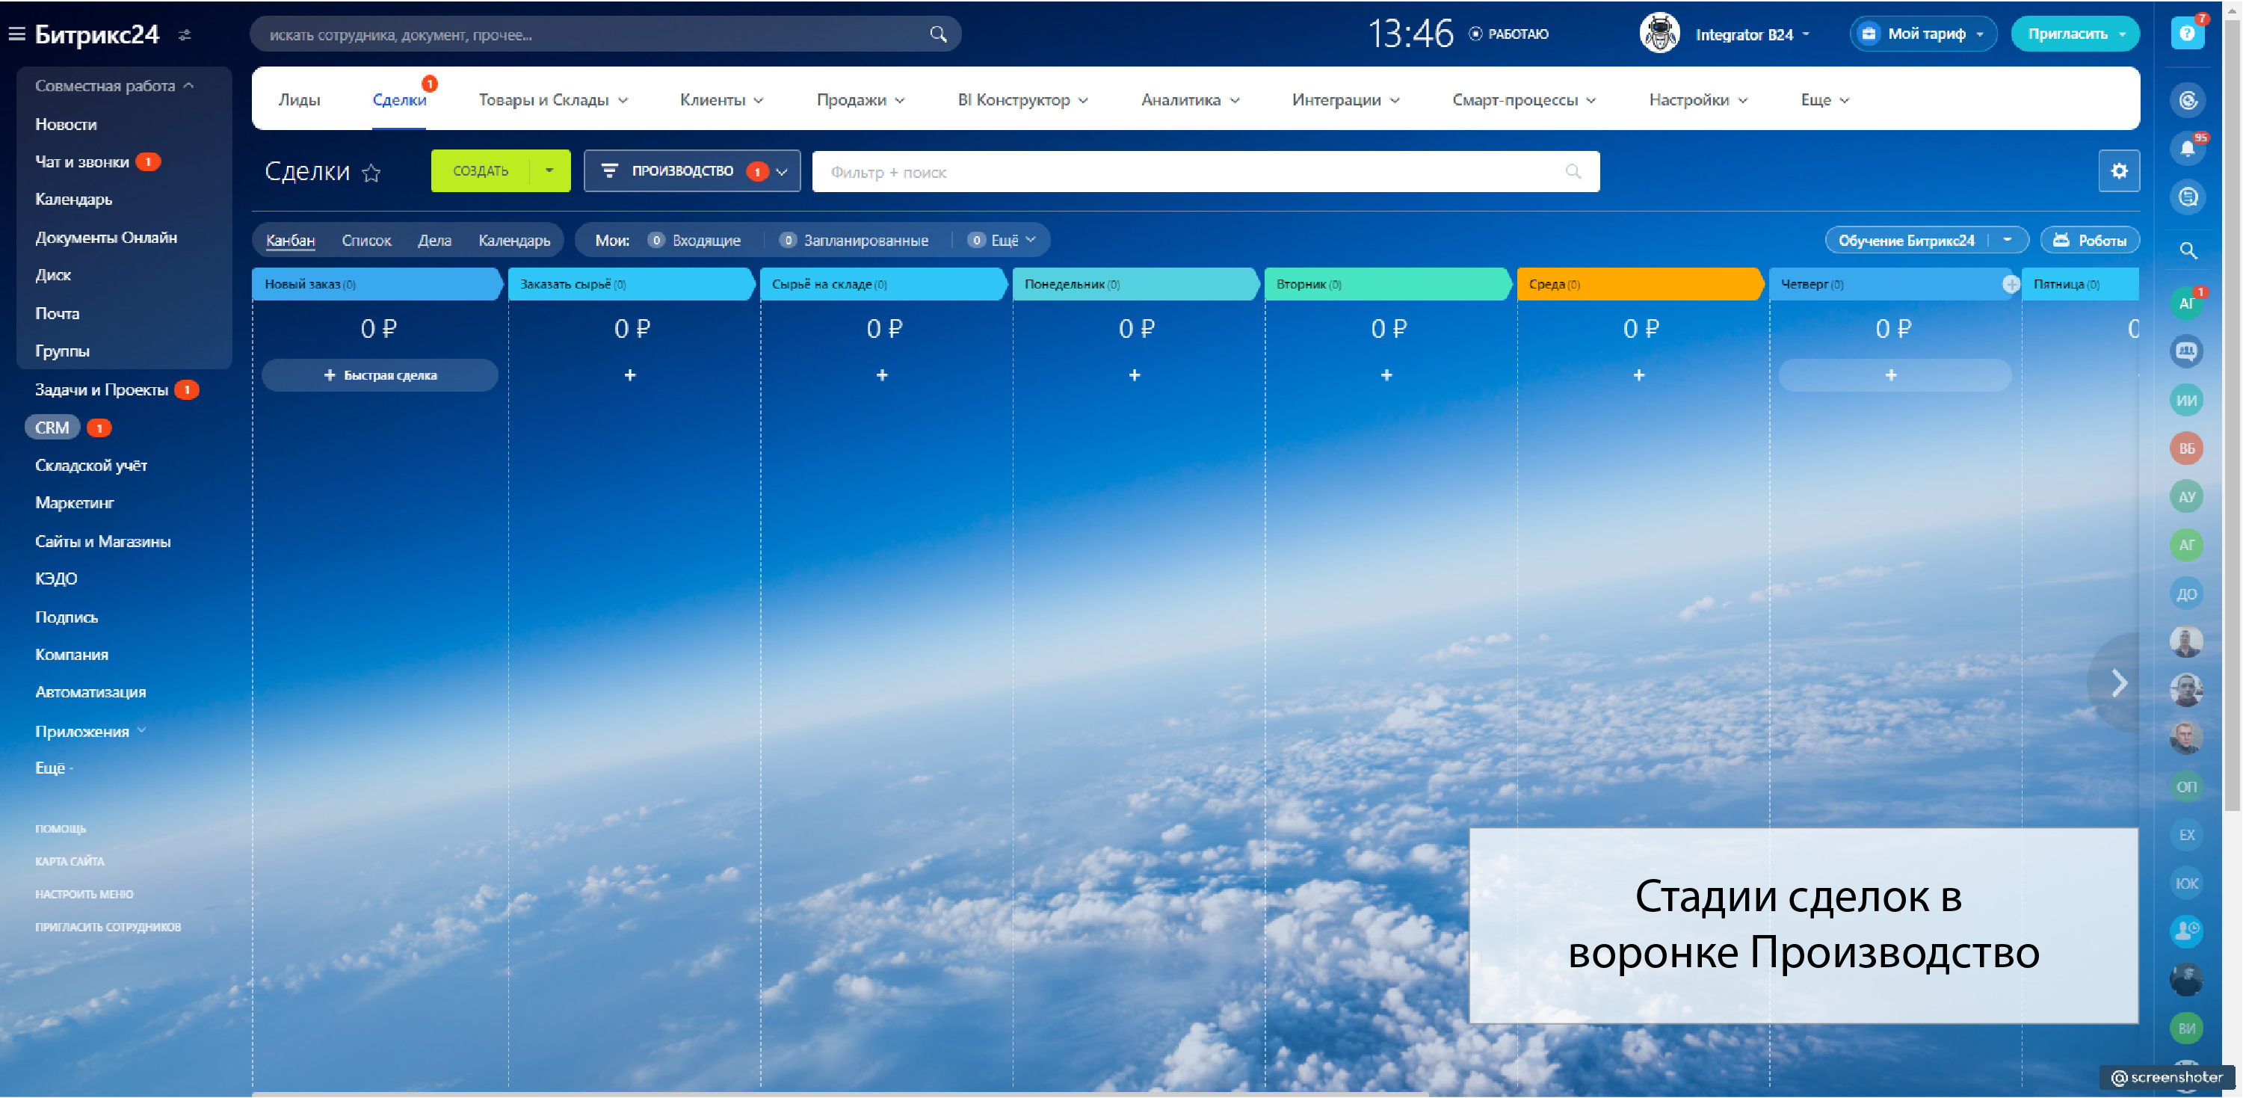
Task: Open the gear settings for deals
Action: 2118,170
